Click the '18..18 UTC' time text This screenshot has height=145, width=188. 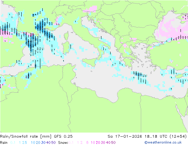tap(156, 136)
